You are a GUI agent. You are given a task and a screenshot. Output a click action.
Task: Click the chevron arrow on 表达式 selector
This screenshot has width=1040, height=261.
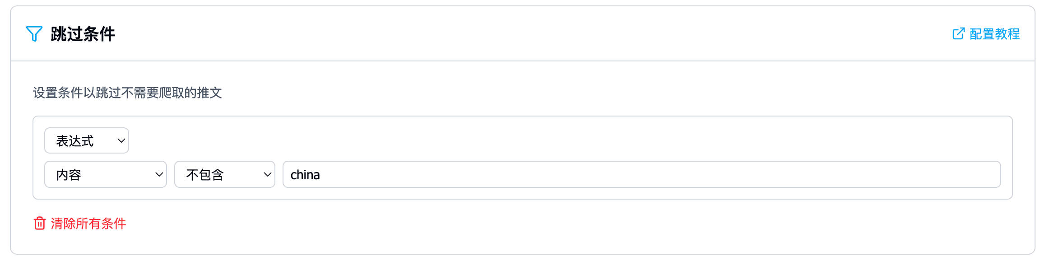click(x=121, y=140)
